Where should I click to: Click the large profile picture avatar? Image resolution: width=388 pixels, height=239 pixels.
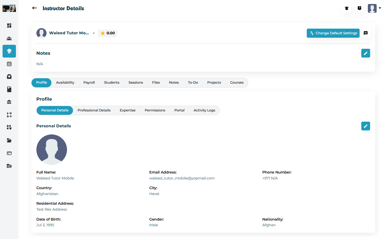(52, 150)
